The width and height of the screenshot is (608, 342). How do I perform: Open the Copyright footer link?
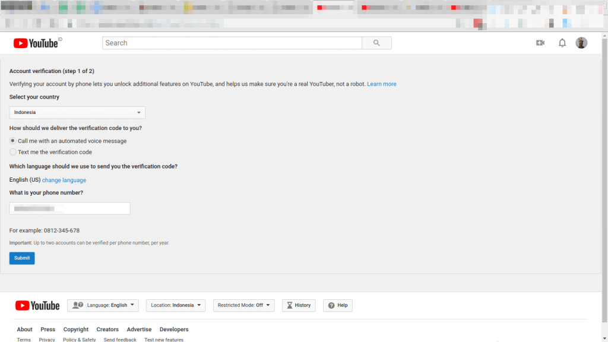click(76, 329)
